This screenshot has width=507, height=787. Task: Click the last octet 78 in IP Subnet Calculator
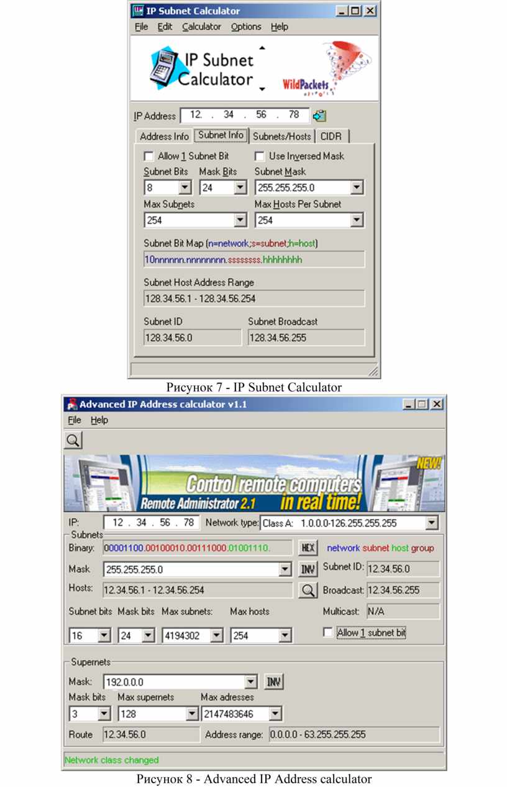pos(294,115)
